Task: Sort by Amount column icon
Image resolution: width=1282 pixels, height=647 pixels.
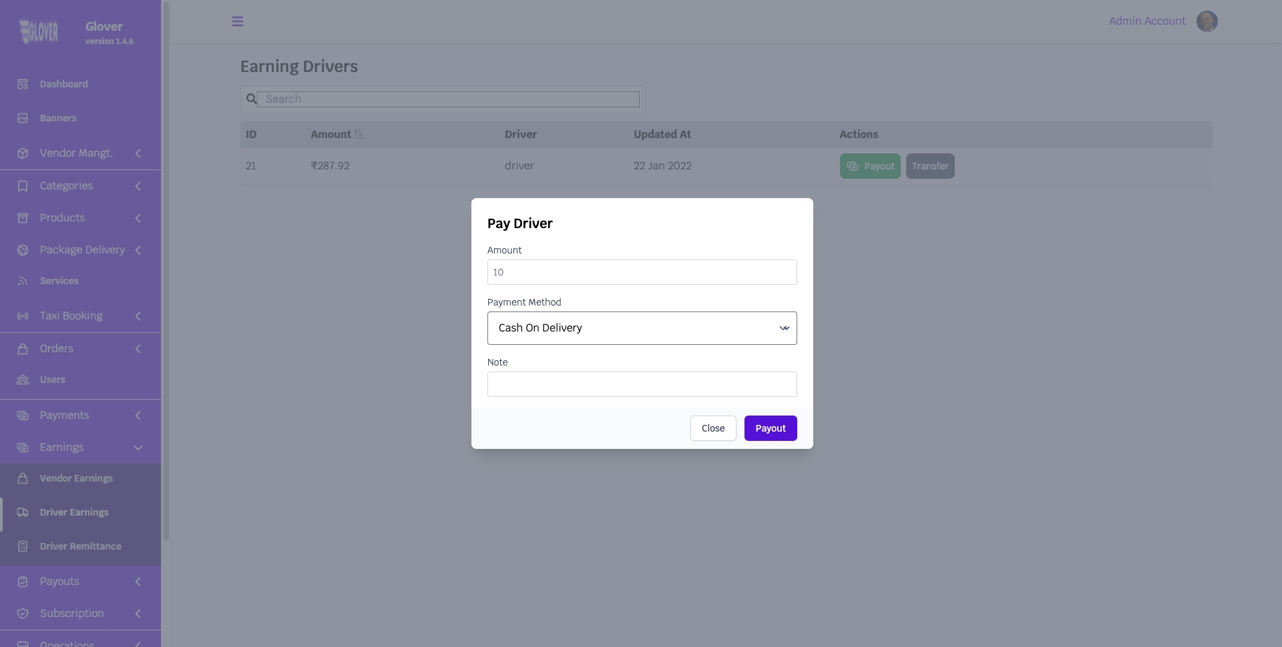Action: click(359, 135)
